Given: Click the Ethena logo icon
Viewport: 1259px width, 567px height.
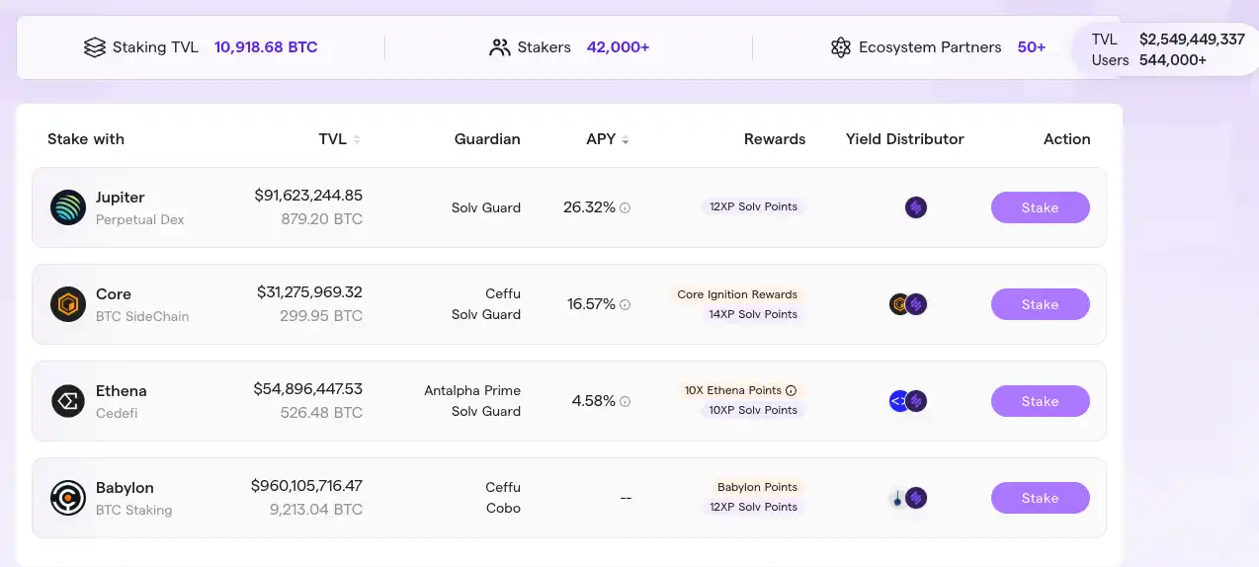Looking at the screenshot, I should [68, 401].
